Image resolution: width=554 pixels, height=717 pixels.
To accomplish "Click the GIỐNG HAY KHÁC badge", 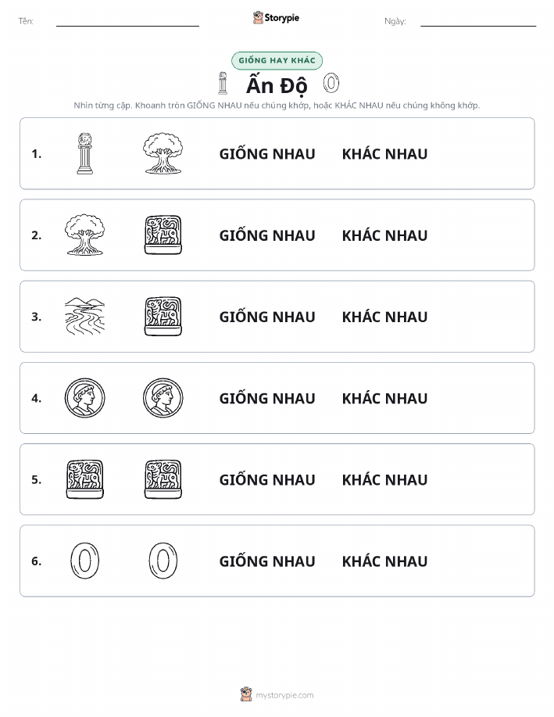I will [x=277, y=60].
